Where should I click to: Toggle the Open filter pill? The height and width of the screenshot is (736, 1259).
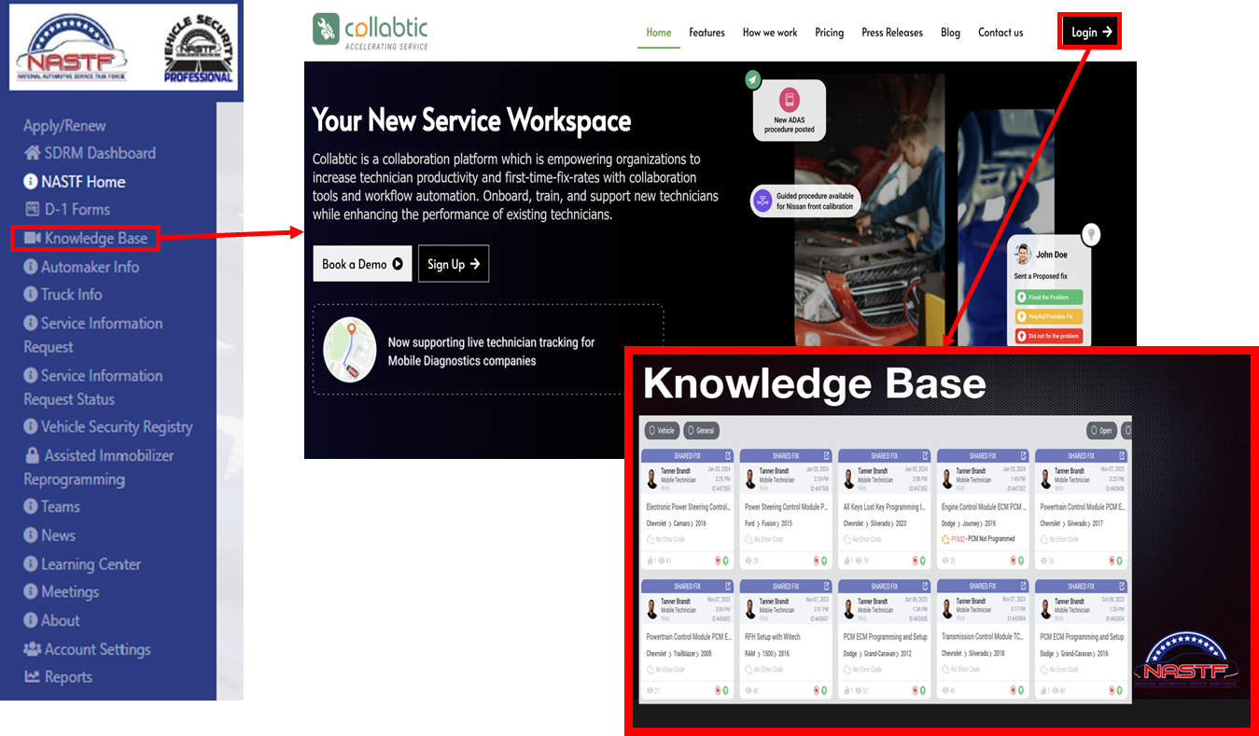coord(1101,431)
